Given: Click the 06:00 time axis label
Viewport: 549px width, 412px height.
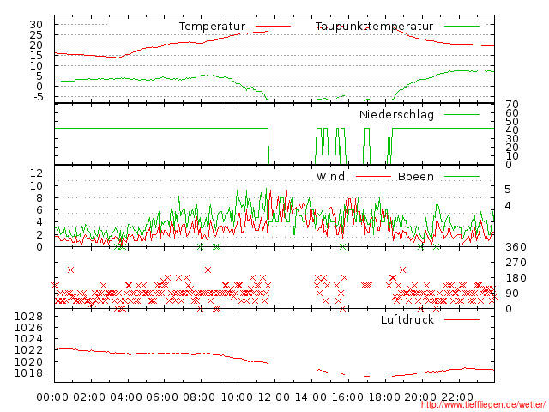Looking at the screenshot, I should pyautogui.click(x=162, y=397).
